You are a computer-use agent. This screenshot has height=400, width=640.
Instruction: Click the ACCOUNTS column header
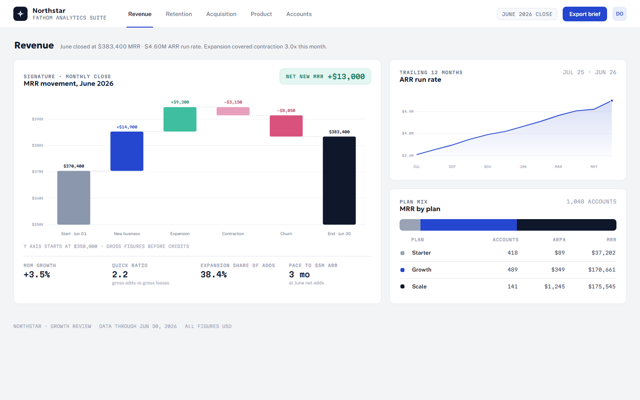[505, 240]
